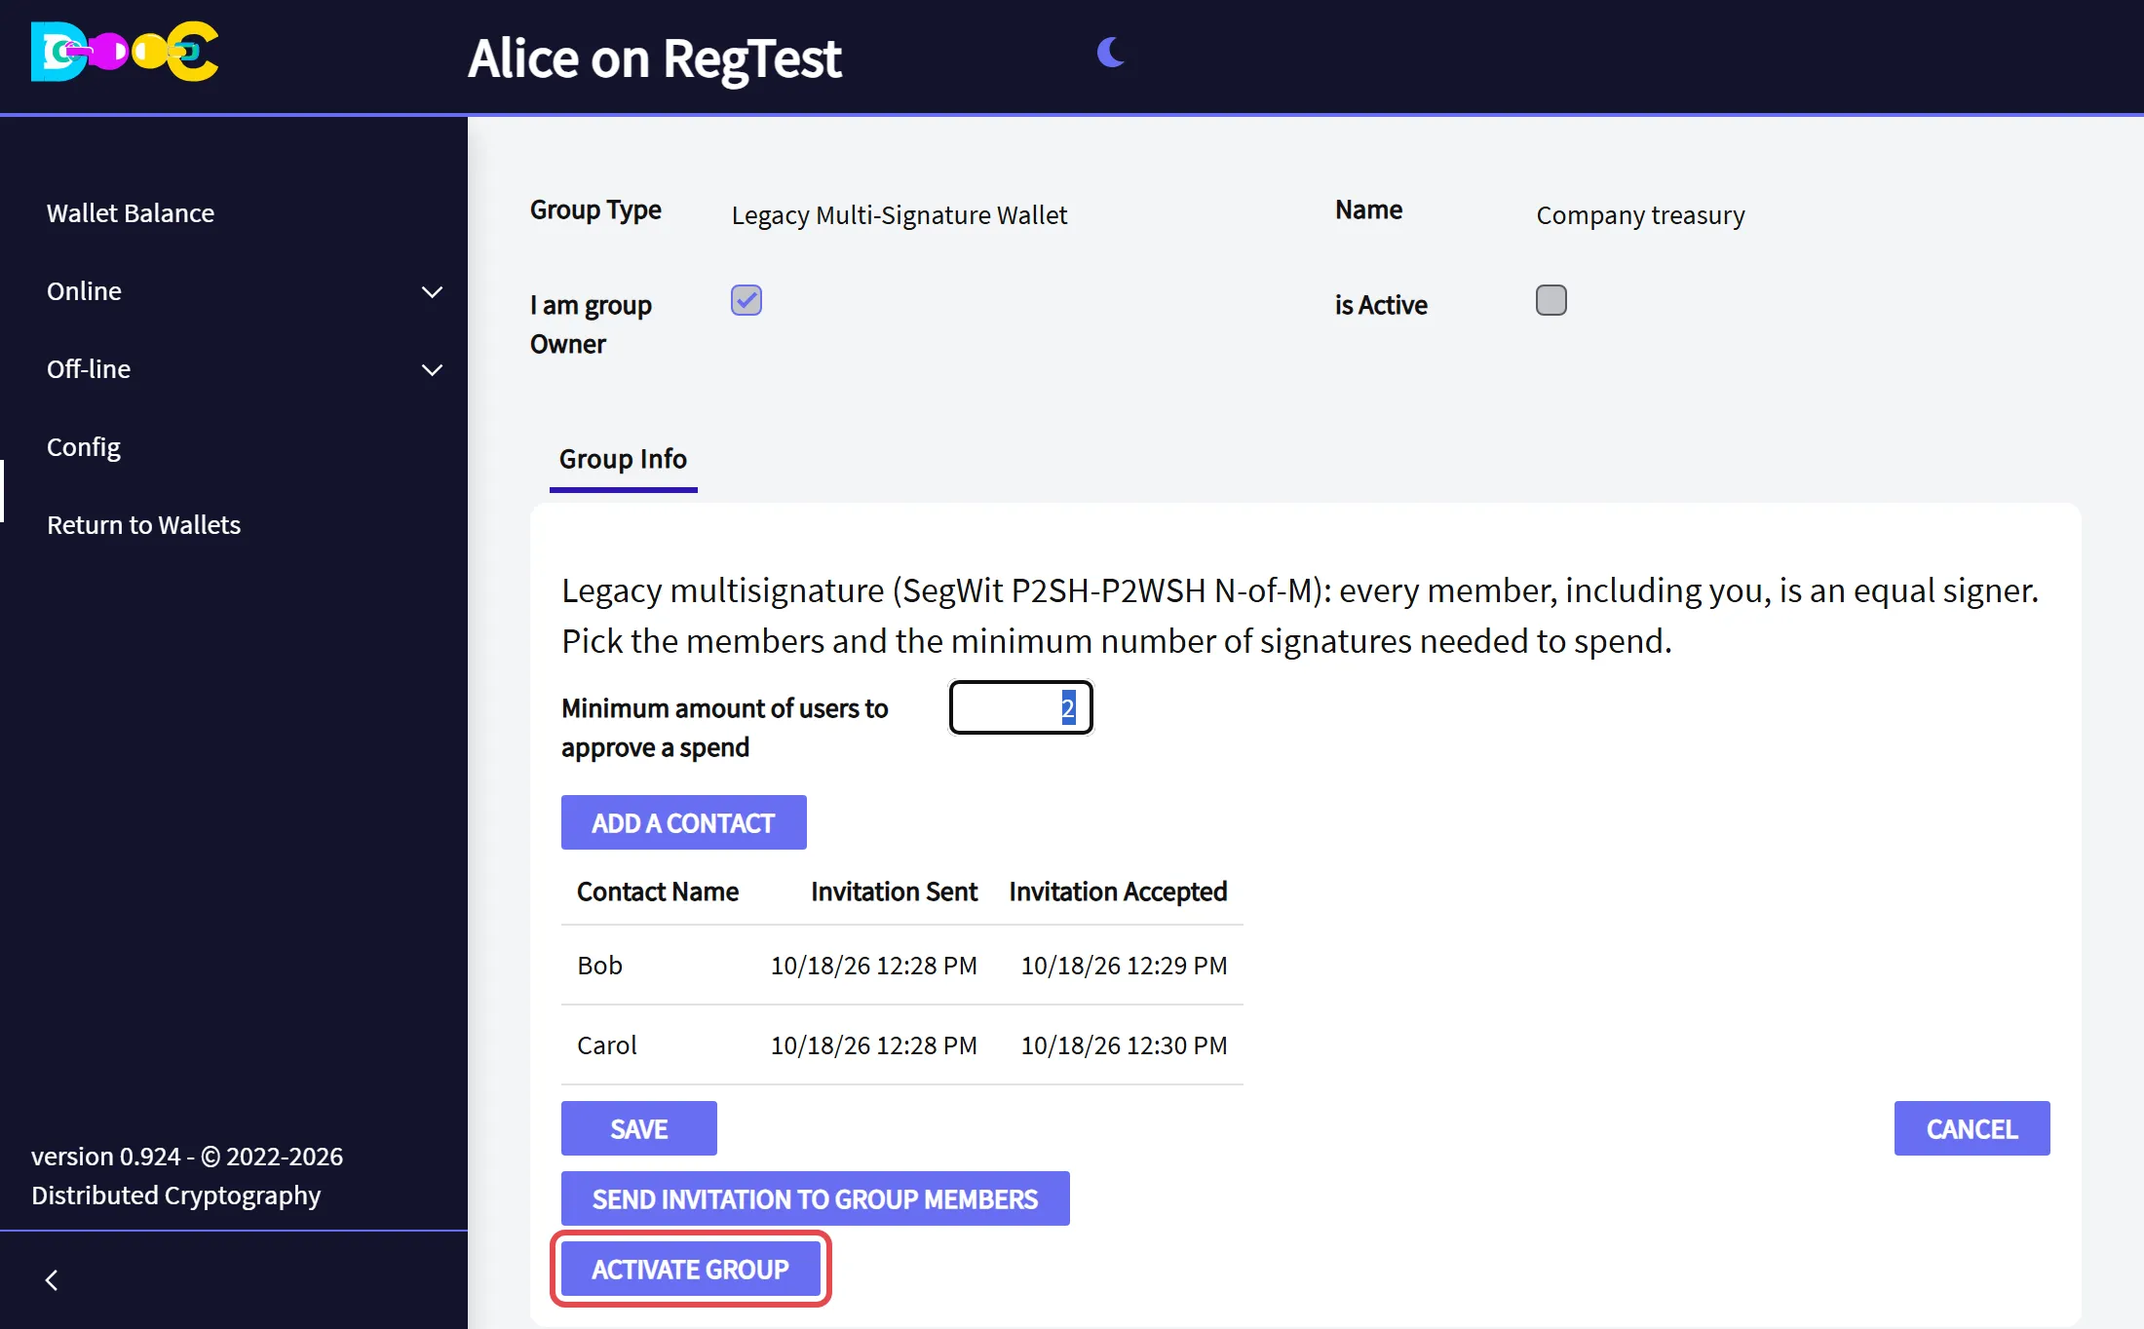Click the Company treasury name value

click(1641, 215)
